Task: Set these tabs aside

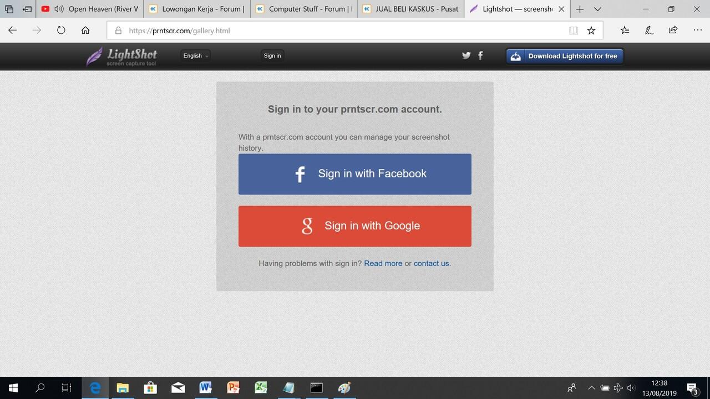Action: coord(27,9)
